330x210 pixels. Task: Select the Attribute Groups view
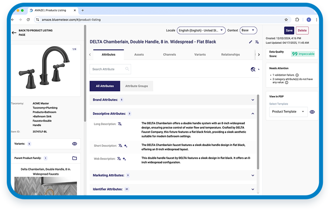click(137, 86)
